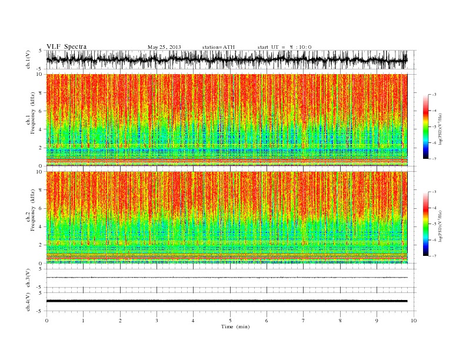This screenshot has width=466, height=360.
Task: Click the "start UT = 8:10:0" text
Action: tap(284, 47)
